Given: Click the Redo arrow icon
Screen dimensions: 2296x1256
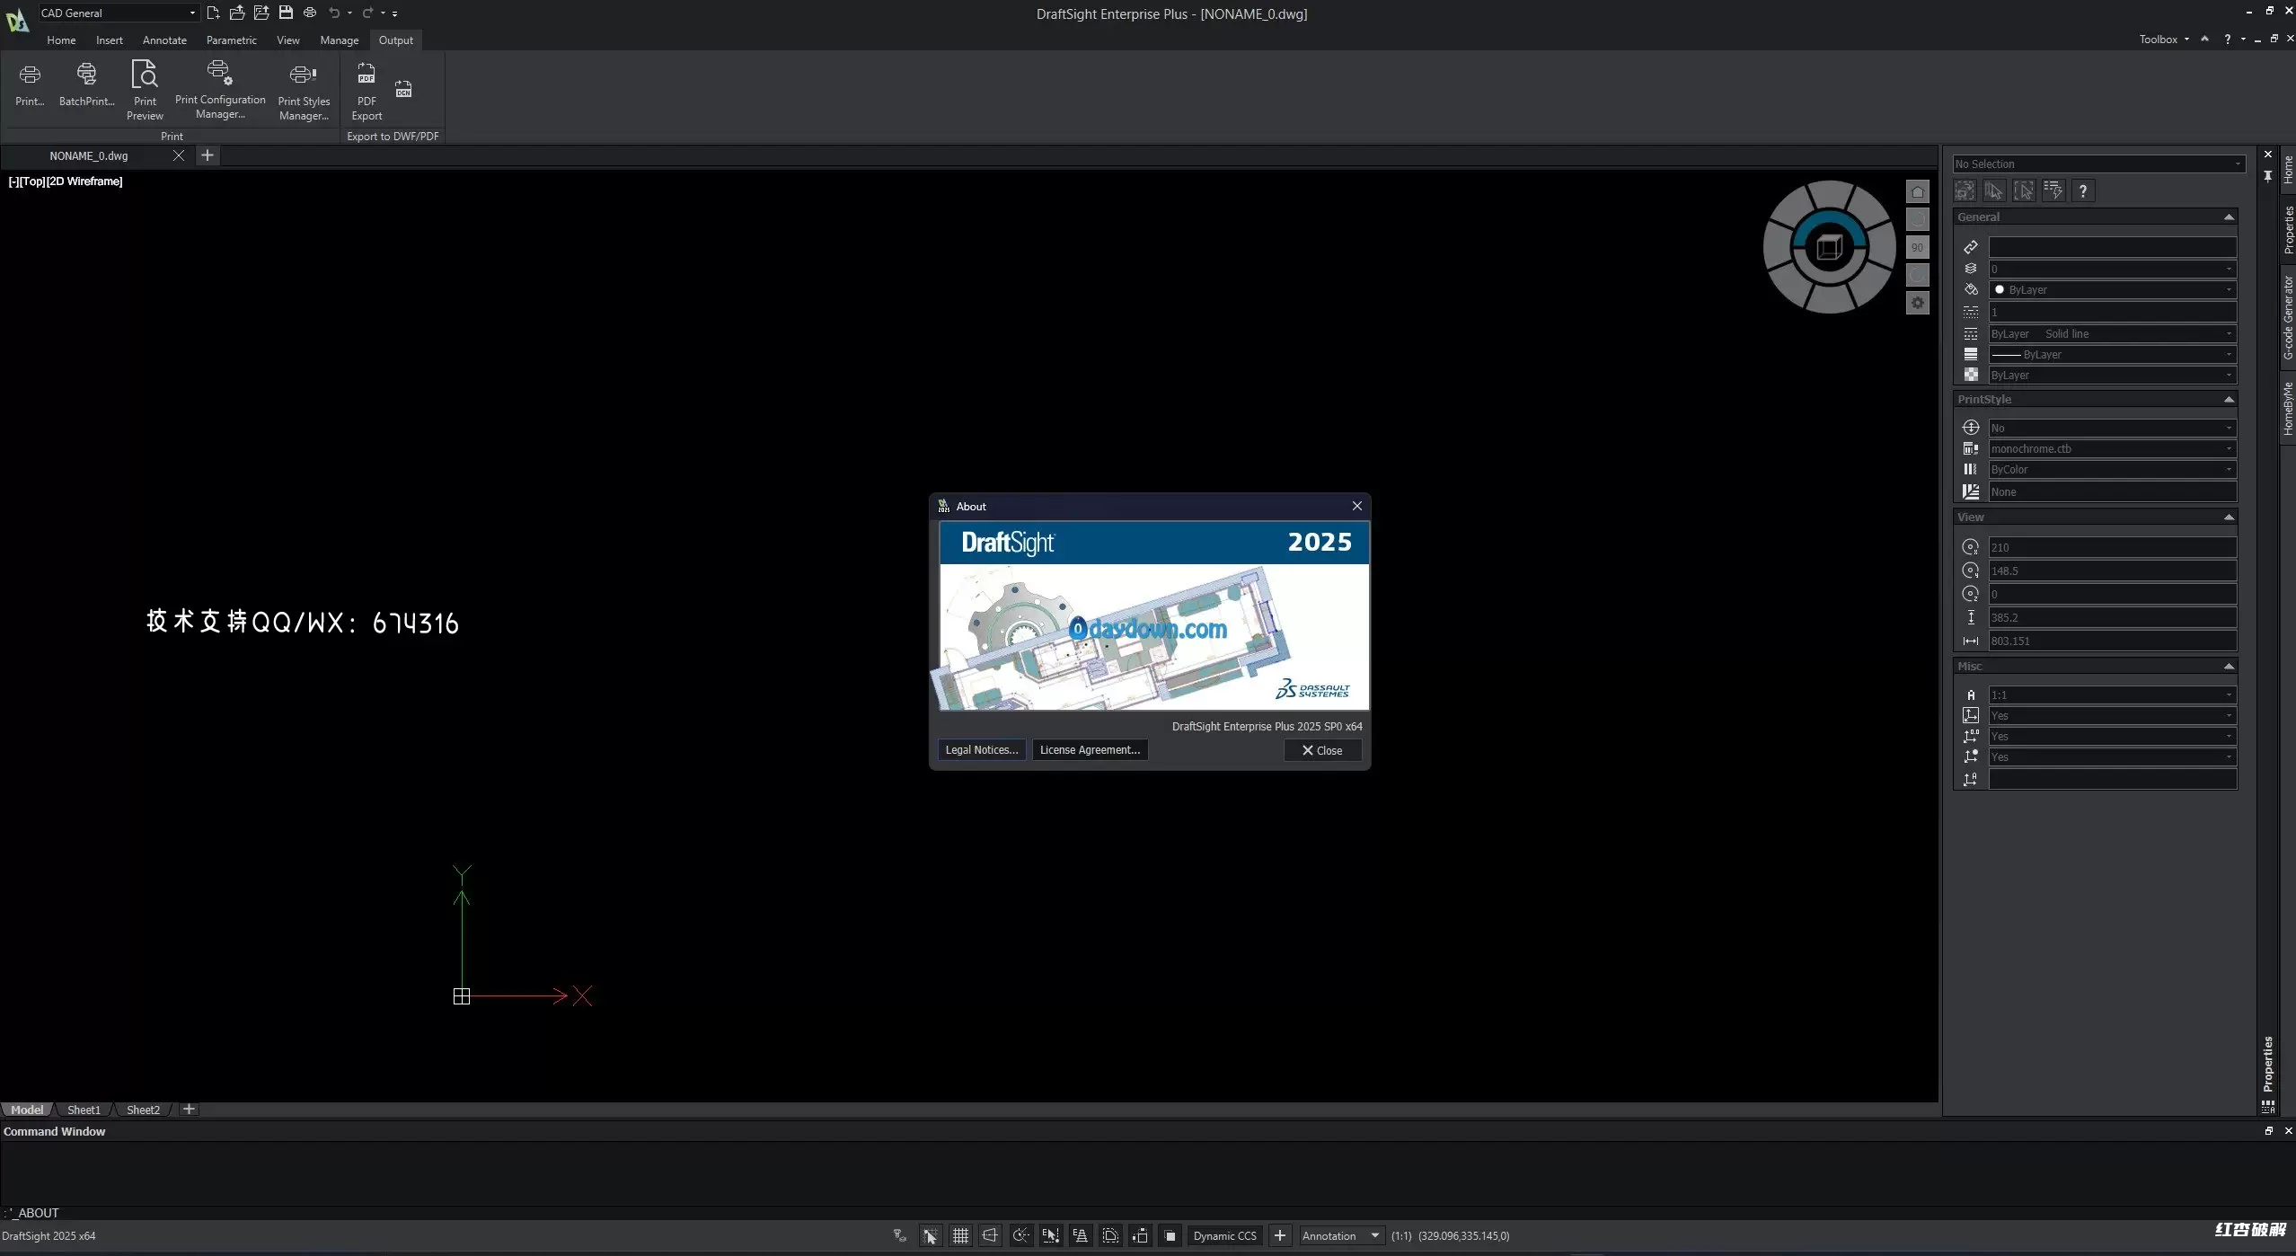Looking at the screenshot, I should pyautogui.click(x=367, y=13).
